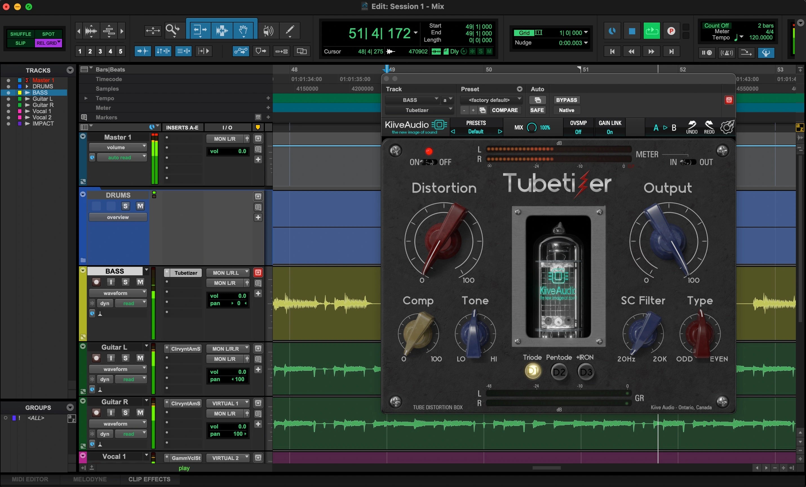Select Guitar R in the tracks list
This screenshot has width=806, height=487.
click(43, 105)
